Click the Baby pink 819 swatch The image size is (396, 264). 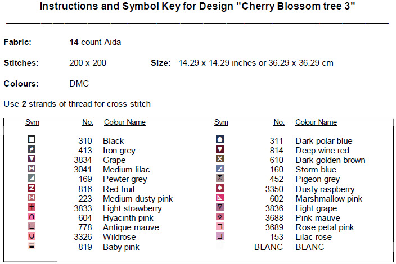pos(32,246)
